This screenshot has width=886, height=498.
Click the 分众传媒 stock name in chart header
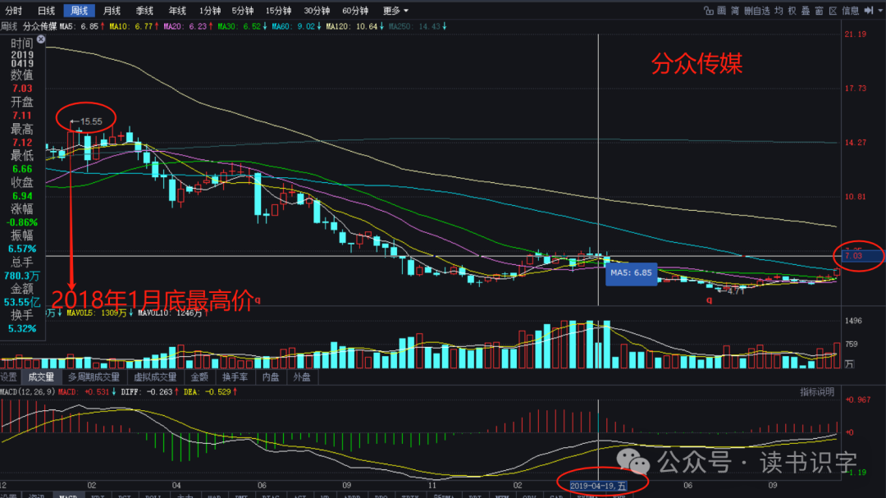click(39, 26)
